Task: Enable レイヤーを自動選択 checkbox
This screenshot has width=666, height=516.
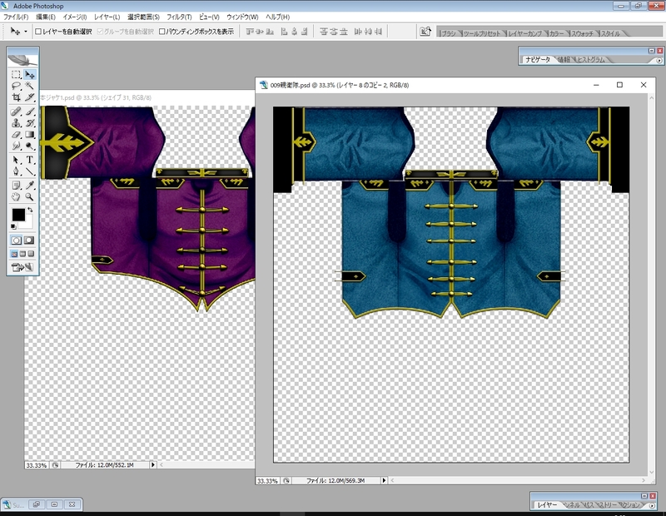Action: click(39, 31)
